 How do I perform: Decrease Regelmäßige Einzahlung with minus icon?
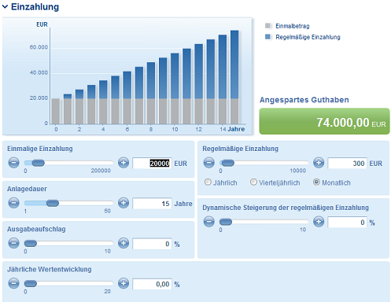[209, 163]
